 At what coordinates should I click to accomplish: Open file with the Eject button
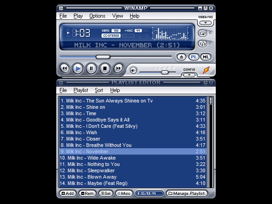(x=181, y=57)
